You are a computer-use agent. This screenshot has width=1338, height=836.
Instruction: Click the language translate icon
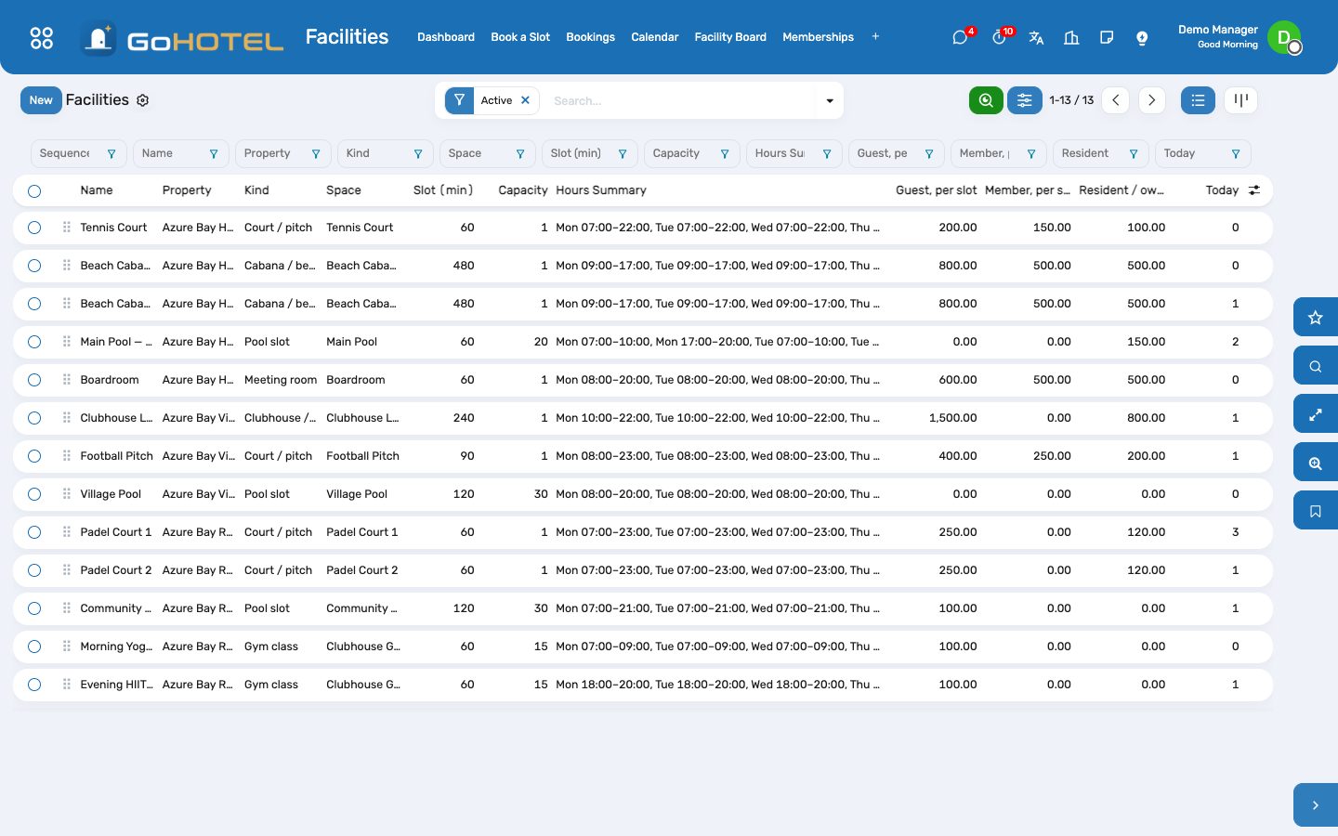coord(1036,37)
